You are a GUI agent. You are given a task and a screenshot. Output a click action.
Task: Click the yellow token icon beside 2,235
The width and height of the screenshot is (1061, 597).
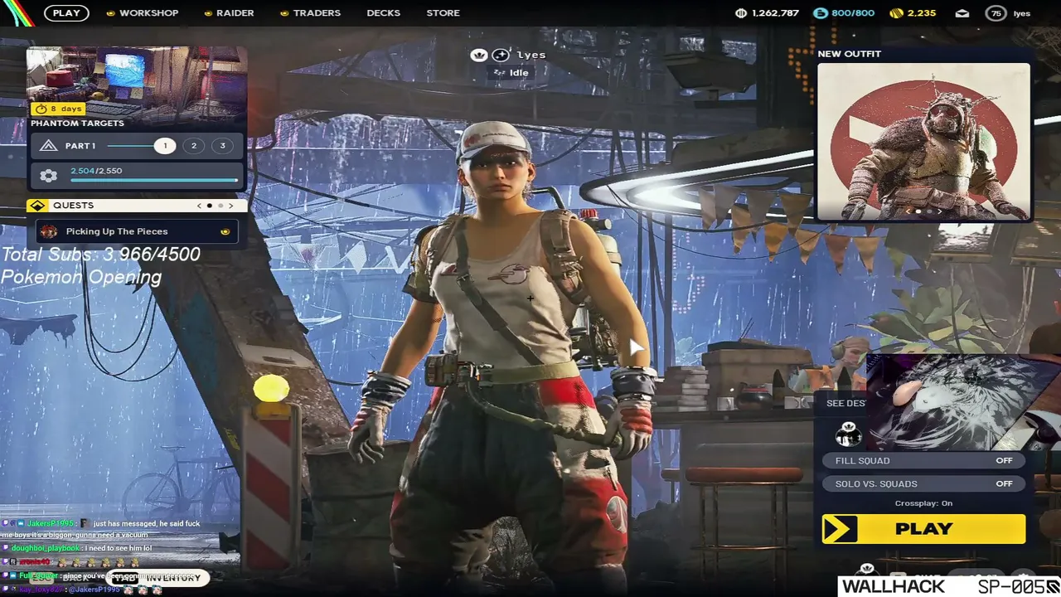[x=895, y=13]
